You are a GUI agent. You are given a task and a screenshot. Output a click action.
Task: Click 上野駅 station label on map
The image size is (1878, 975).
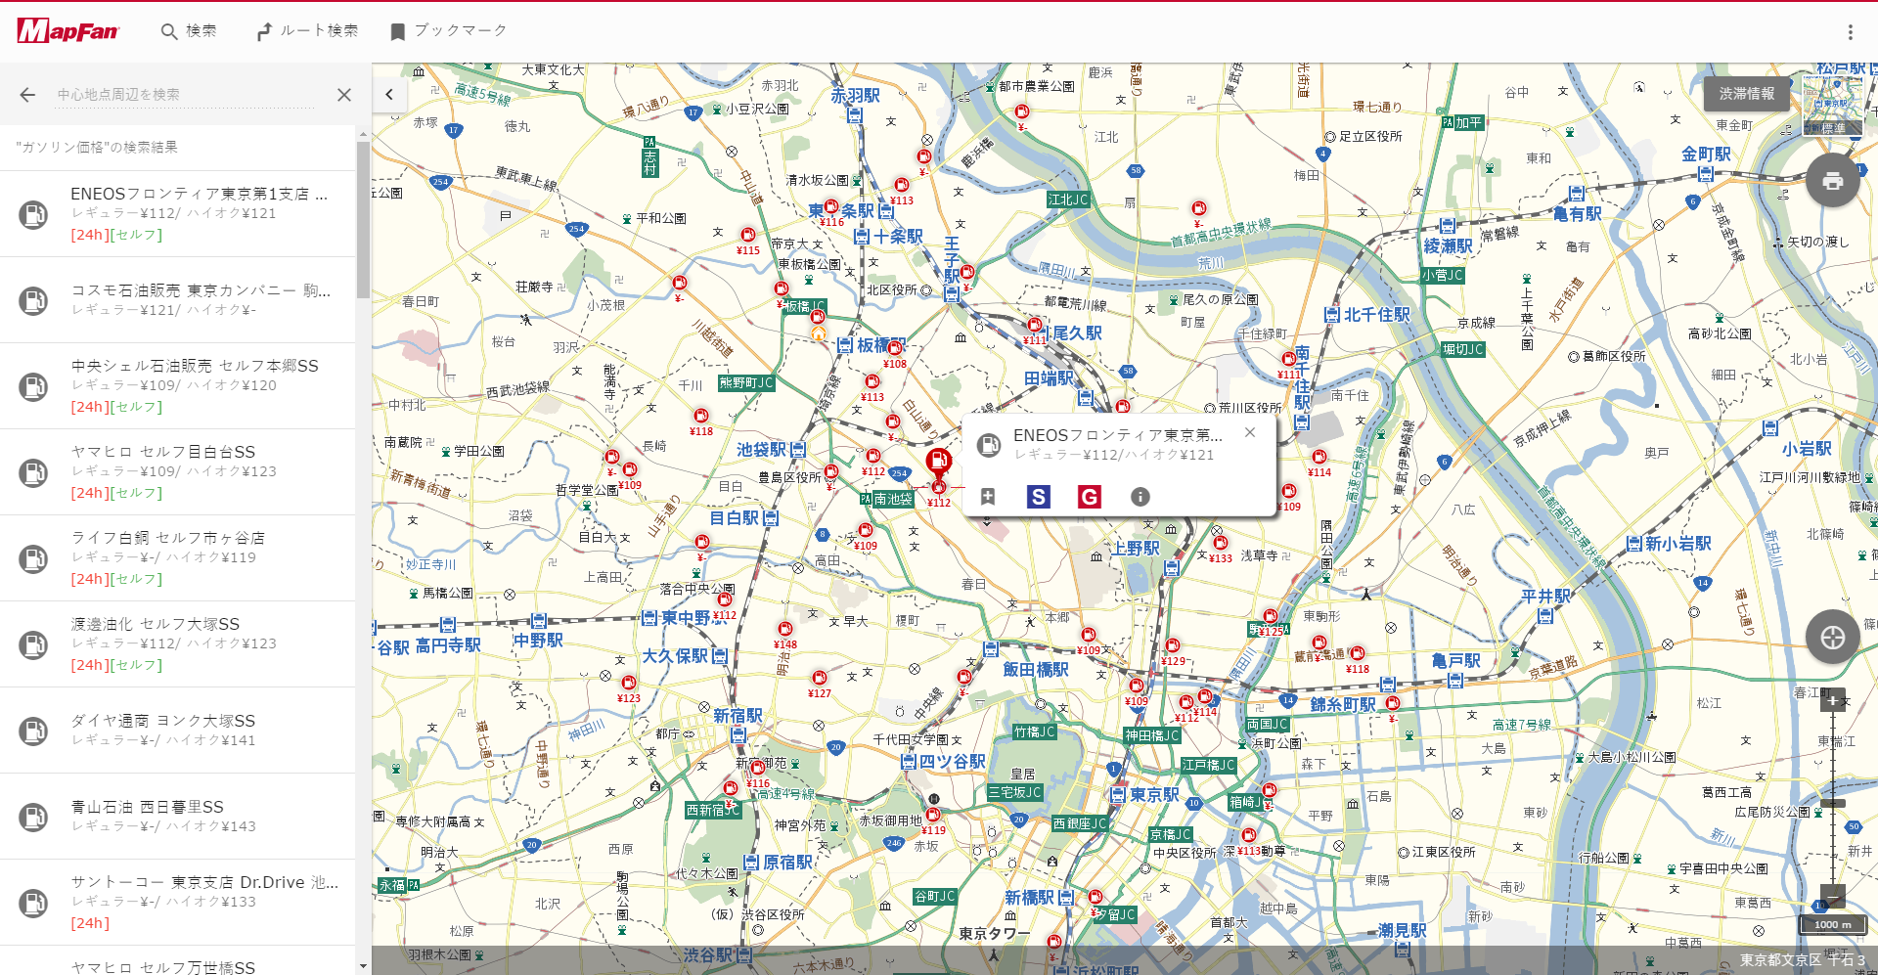coord(1135,549)
